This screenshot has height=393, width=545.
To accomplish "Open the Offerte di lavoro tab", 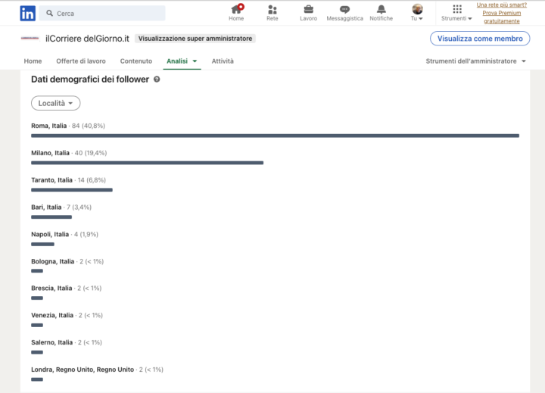I will click(x=81, y=61).
